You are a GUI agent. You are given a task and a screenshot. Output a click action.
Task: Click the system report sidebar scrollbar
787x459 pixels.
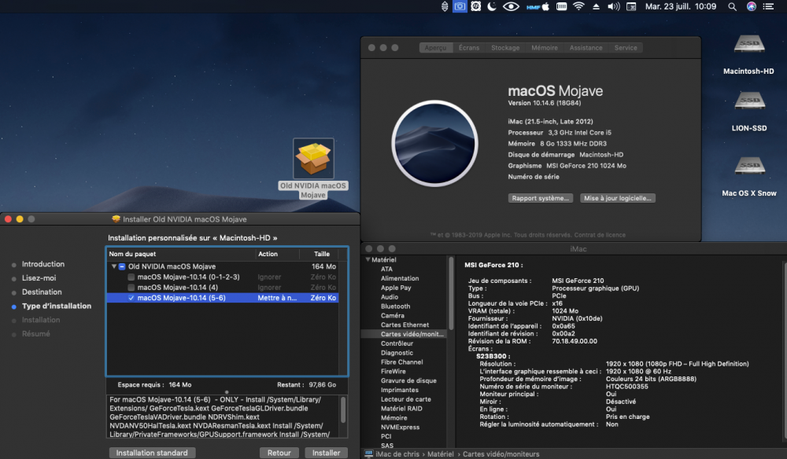tap(451, 293)
